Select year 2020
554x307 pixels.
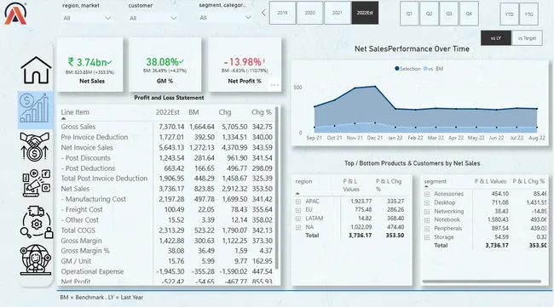[x=310, y=13]
